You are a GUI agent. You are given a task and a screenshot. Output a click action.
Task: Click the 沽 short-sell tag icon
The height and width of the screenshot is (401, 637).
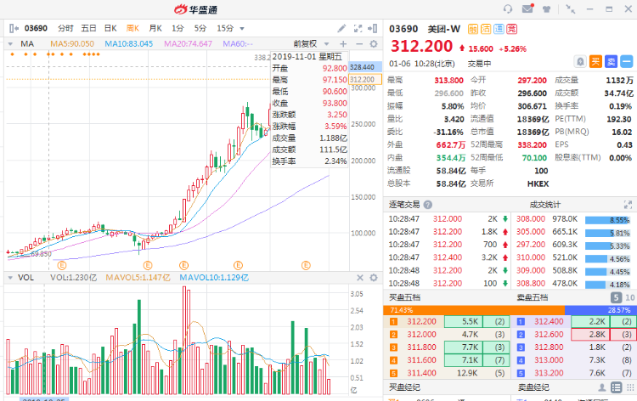coord(486,29)
